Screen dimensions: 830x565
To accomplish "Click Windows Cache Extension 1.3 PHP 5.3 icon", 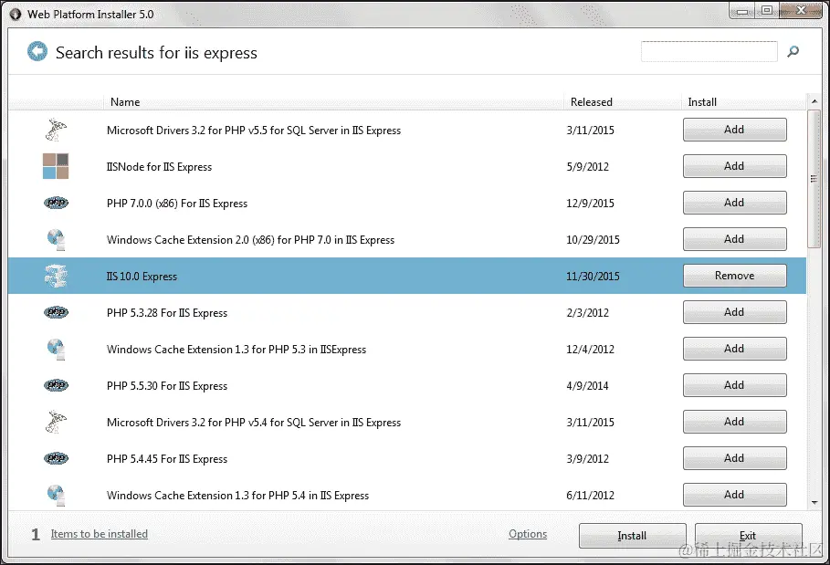I will [x=56, y=350].
